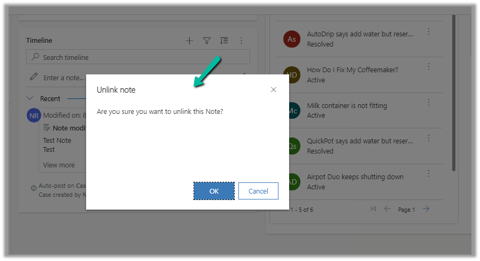480x261 pixels.
Task: Click the 1 - 5 of 6 record count
Action: (x=301, y=210)
